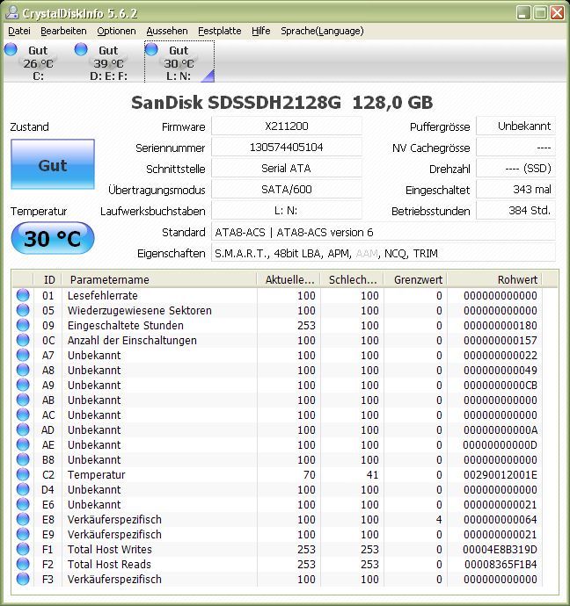570x606 pixels.
Task: Click the Rohwert column header
Action: pyautogui.click(x=495, y=279)
